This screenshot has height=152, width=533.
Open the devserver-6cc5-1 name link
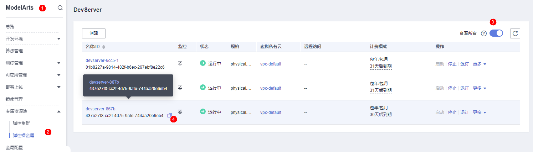pyautogui.click(x=102, y=61)
